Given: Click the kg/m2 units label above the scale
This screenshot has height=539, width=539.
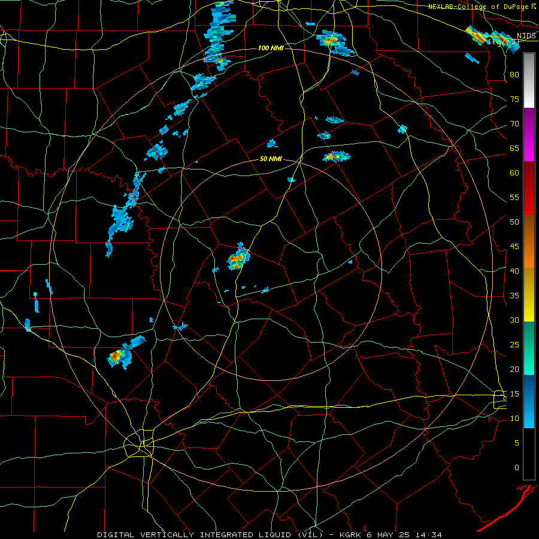Looking at the screenshot, I should coord(504,42).
